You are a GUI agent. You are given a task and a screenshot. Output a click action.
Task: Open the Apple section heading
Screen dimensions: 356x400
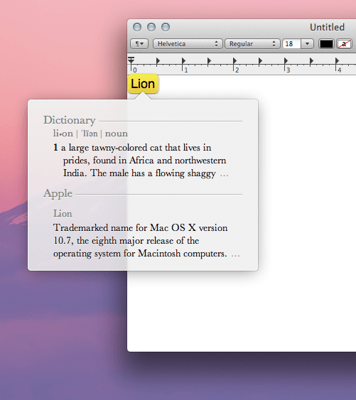point(58,193)
